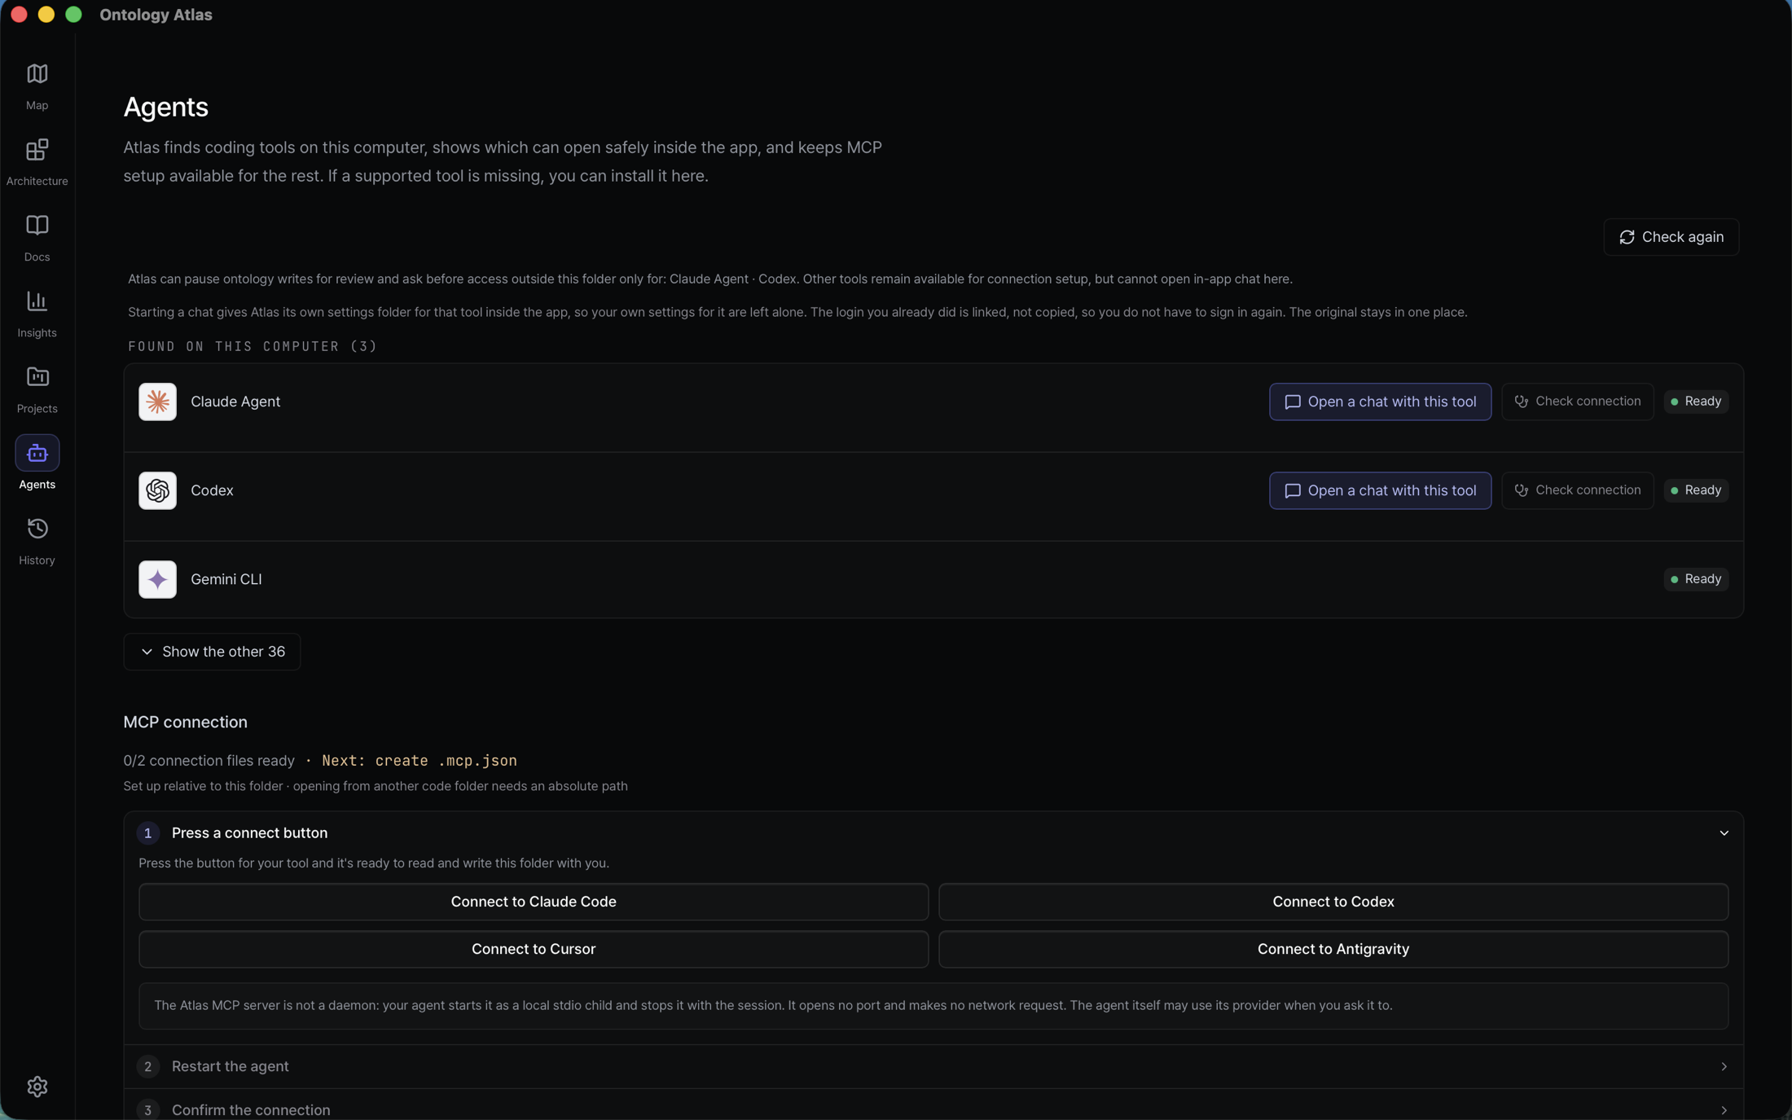Image resolution: width=1792 pixels, height=1120 pixels.
Task: Connect to Claude Code
Action: pos(534,902)
